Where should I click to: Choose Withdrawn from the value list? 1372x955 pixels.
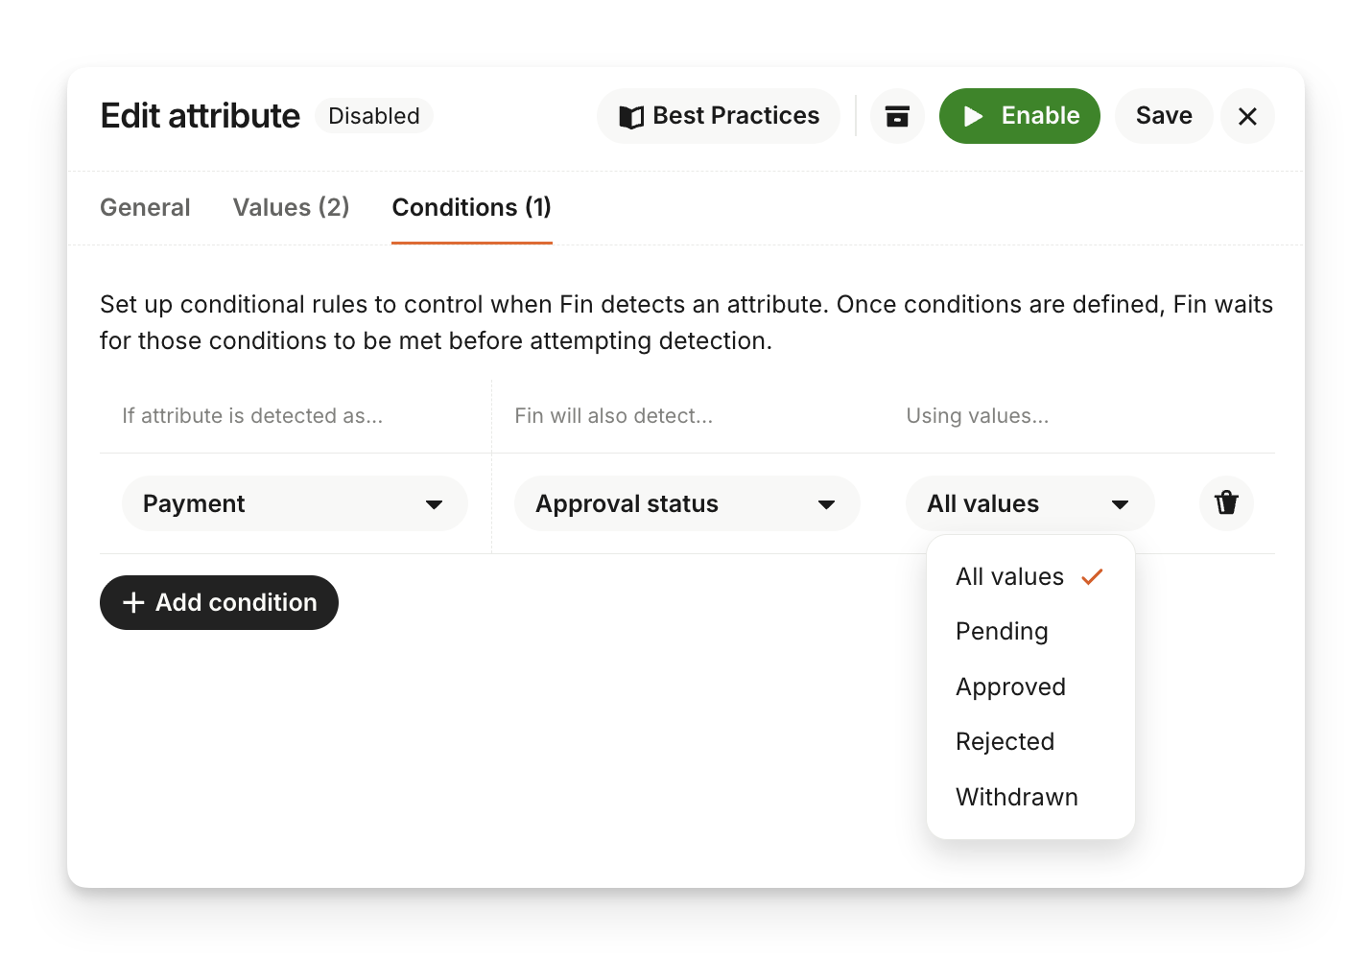click(1016, 797)
